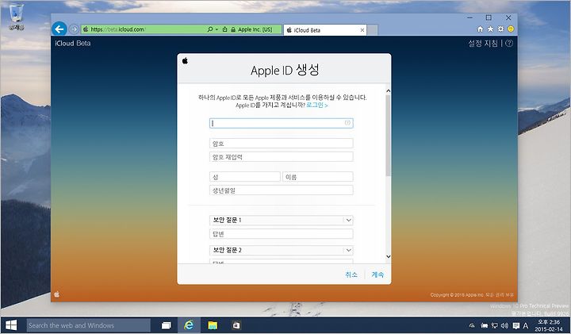Open the 보안 질문 2 dropdown

pos(281,250)
